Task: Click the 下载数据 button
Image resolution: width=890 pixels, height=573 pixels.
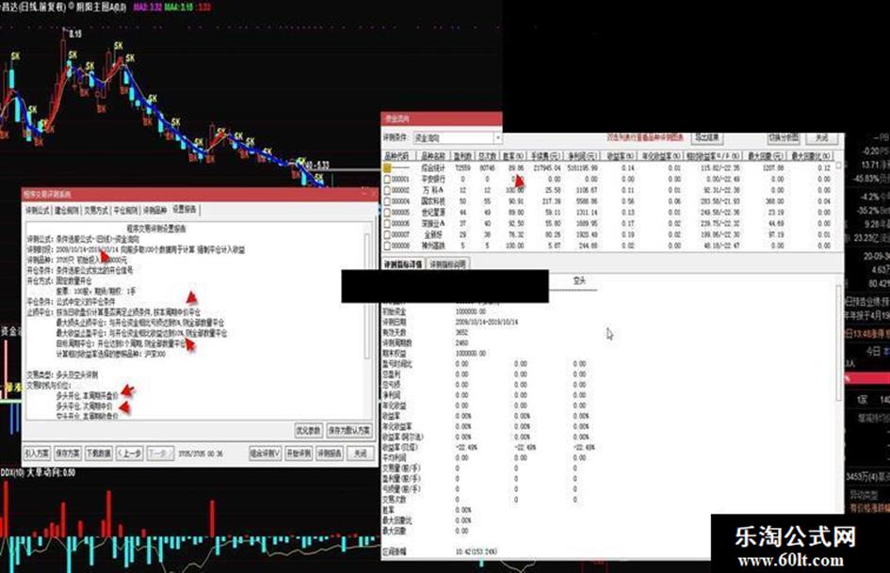Action: point(98,454)
